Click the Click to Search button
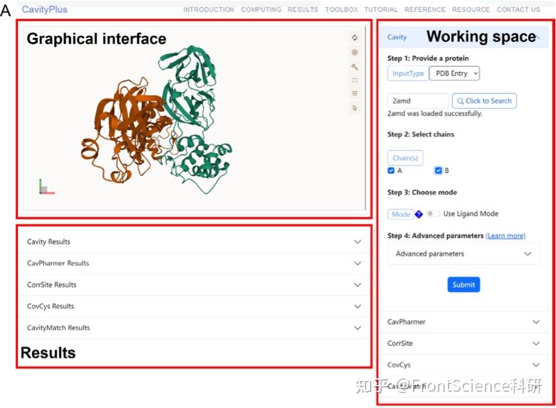This screenshot has height=408, width=556. pyautogui.click(x=484, y=100)
